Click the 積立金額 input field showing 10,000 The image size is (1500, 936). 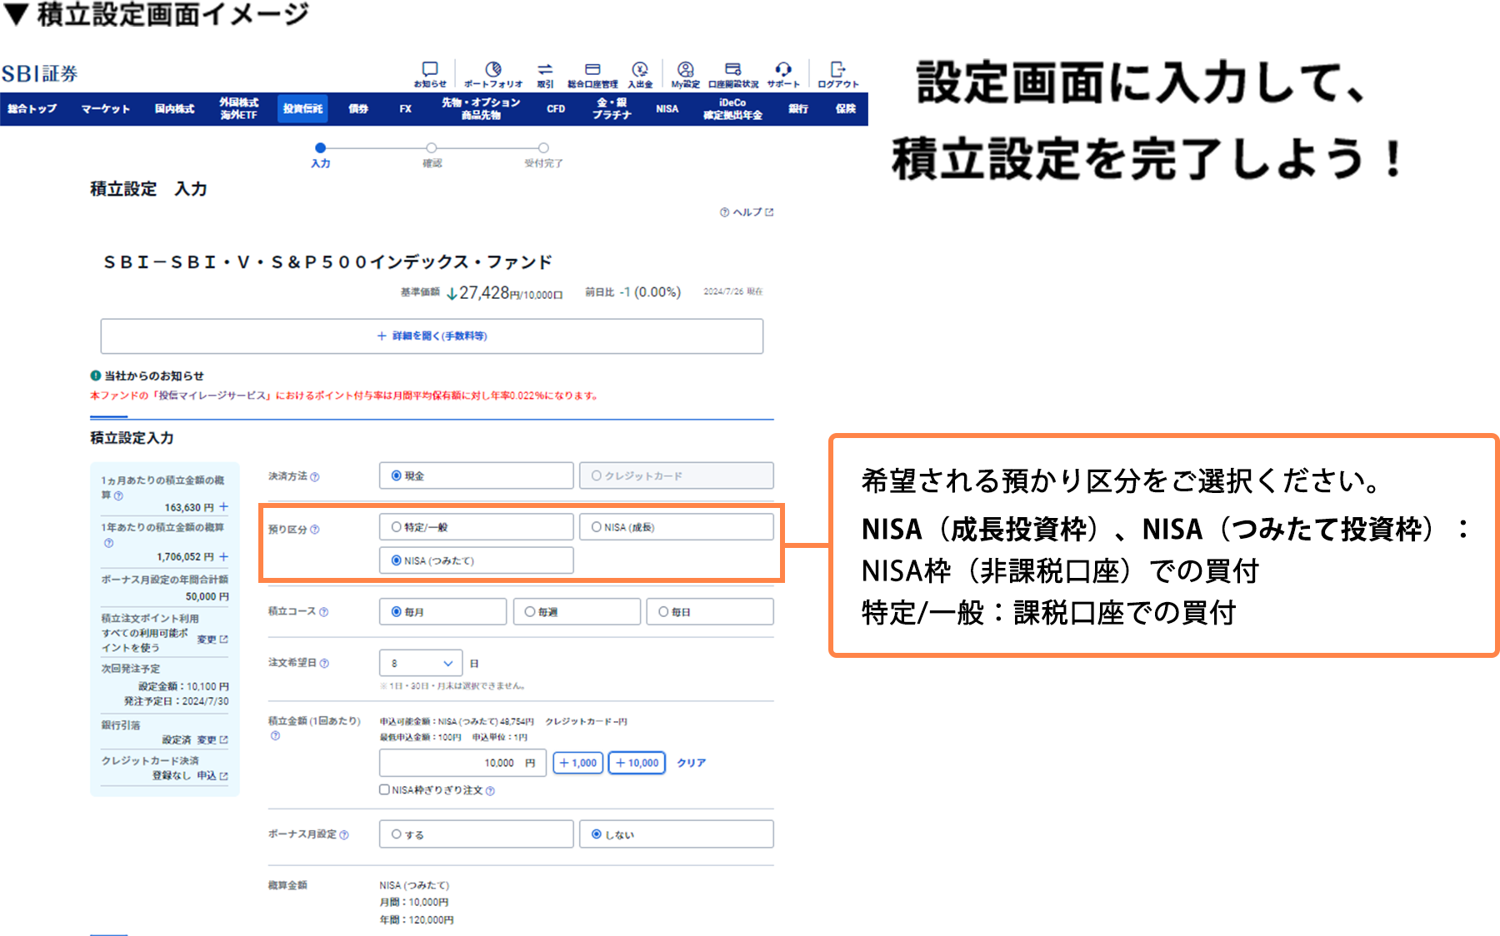coord(462,762)
